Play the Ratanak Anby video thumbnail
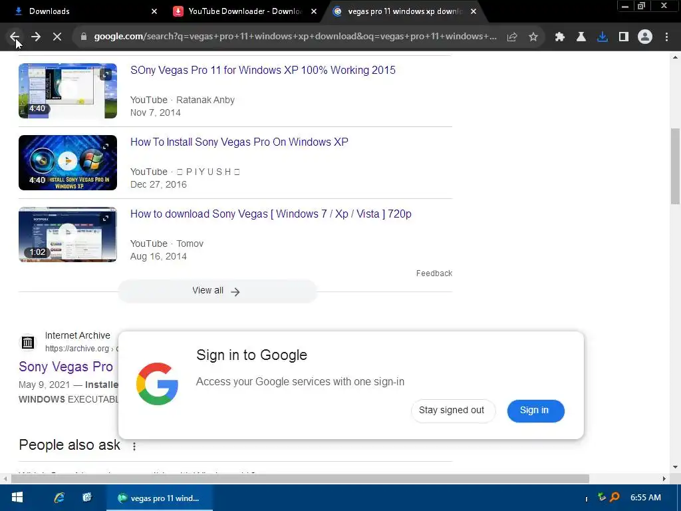The height and width of the screenshot is (511, 681). (68, 90)
